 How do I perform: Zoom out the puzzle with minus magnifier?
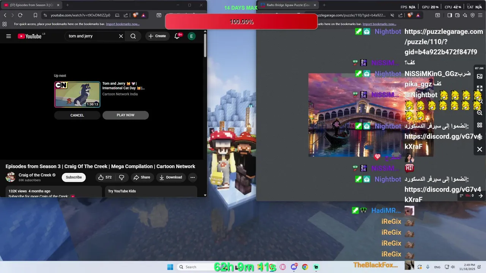coord(480,113)
